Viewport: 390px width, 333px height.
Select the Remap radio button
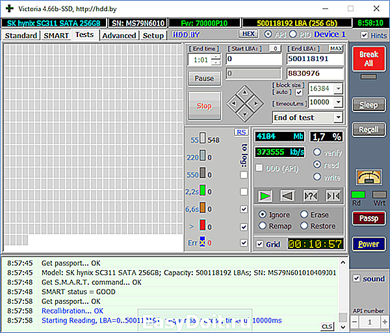tap(263, 226)
